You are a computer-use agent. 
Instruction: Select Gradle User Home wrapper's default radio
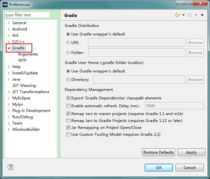[x=68, y=71]
